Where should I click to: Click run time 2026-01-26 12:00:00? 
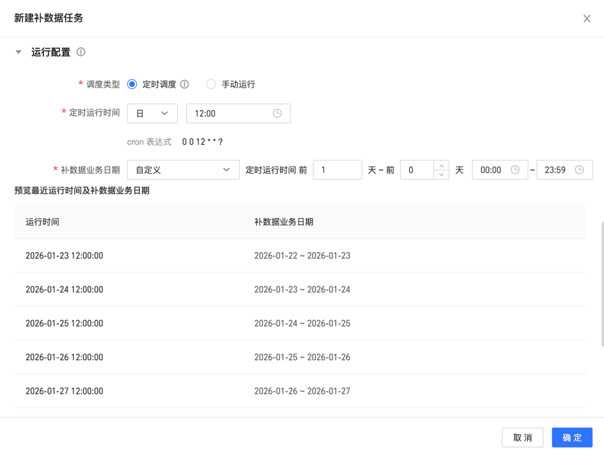pyautogui.click(x=64, y=357)
